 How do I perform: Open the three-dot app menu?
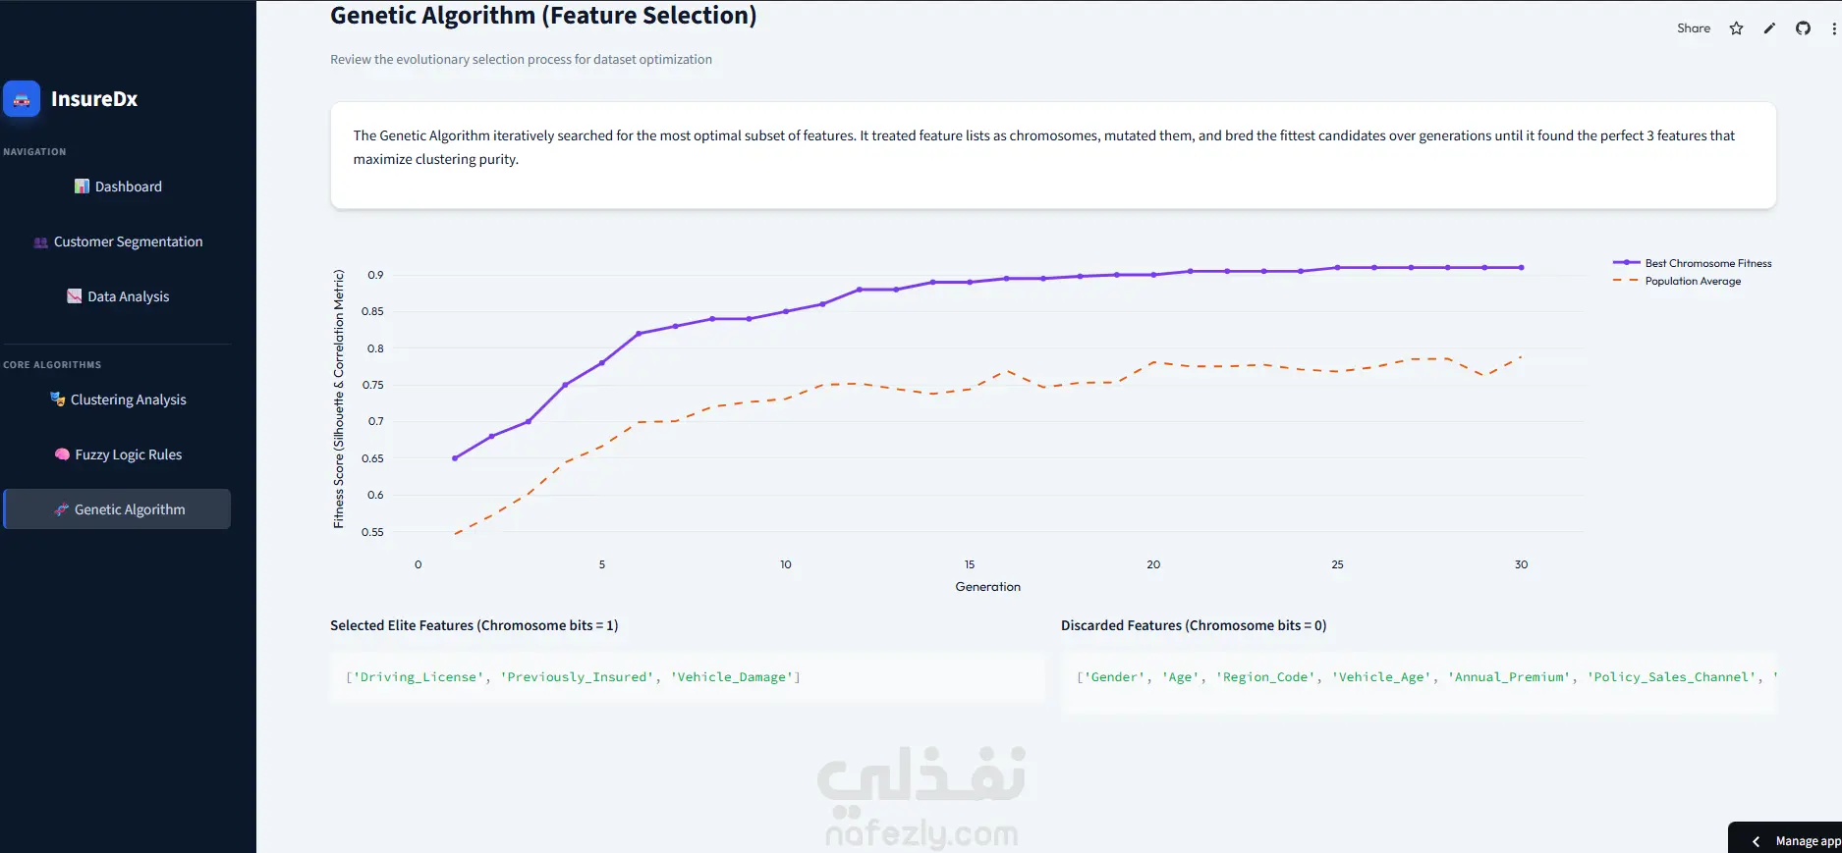pyautogui.click(x=1833, y=28)
